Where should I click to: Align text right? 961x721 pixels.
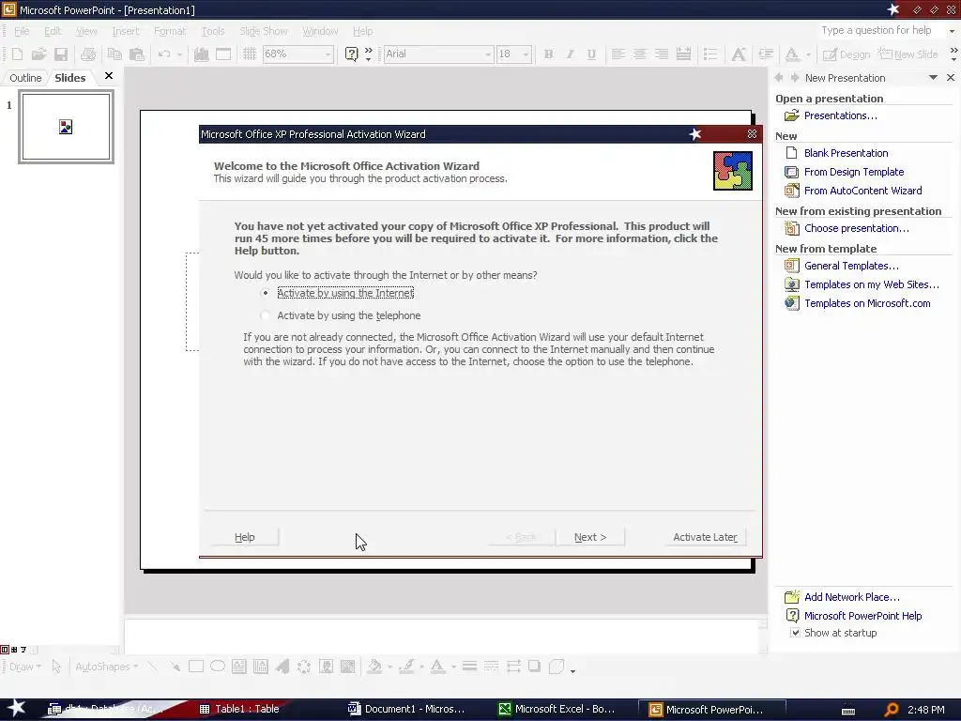click(x=662, y=54)
